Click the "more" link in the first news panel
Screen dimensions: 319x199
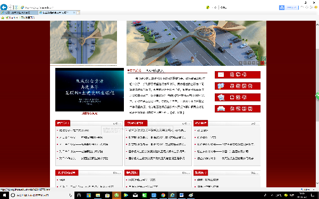click(x=117, y=124)
